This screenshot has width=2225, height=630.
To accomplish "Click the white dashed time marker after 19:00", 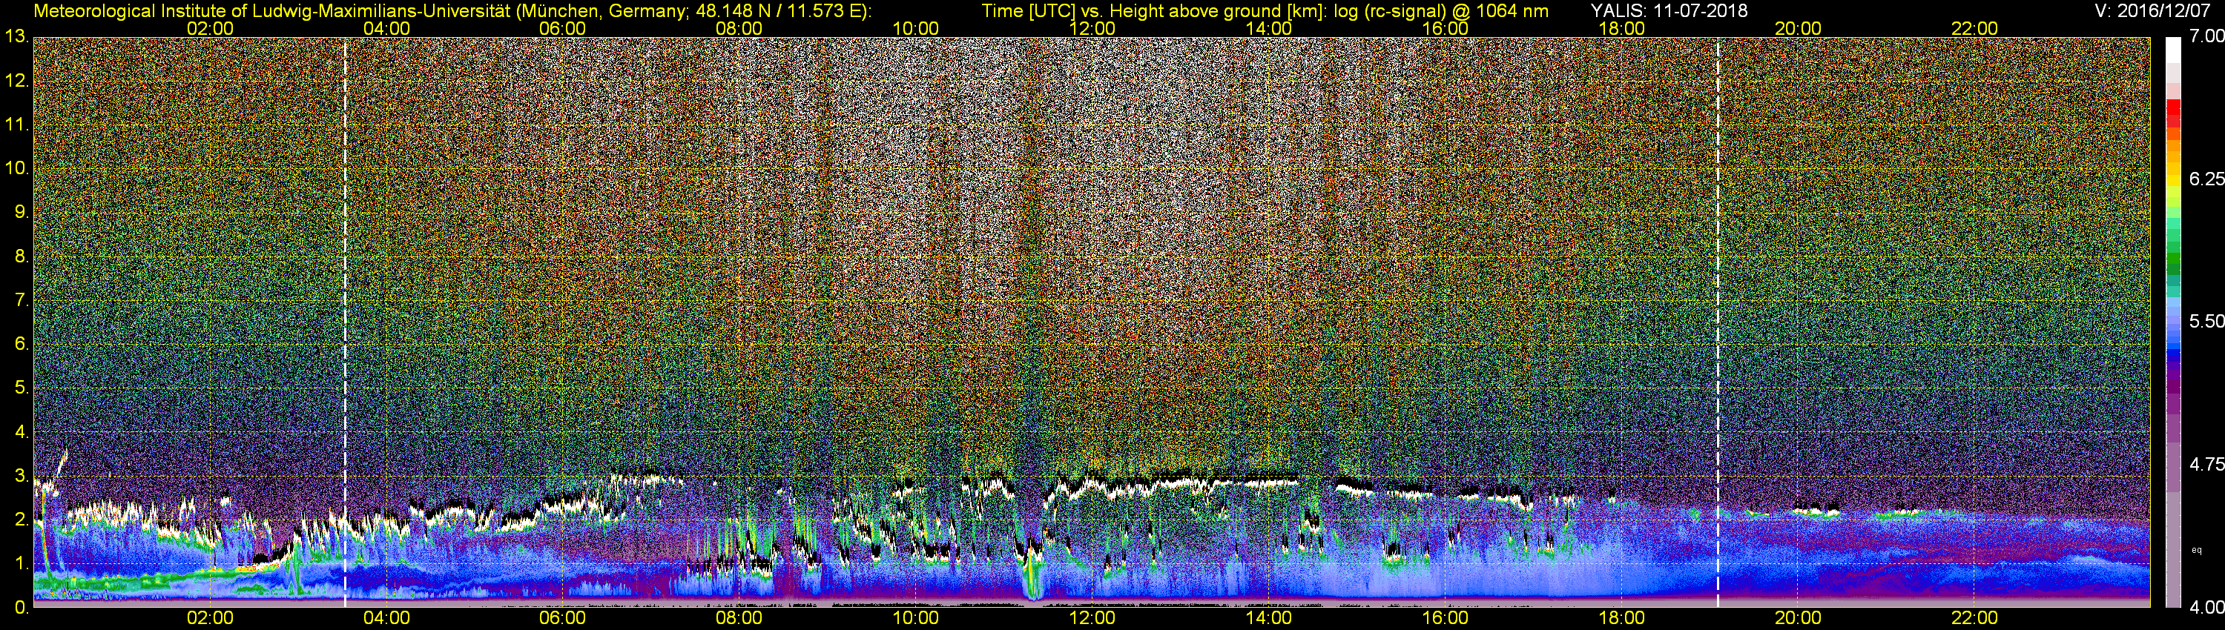I will (x=1718, y=322).
